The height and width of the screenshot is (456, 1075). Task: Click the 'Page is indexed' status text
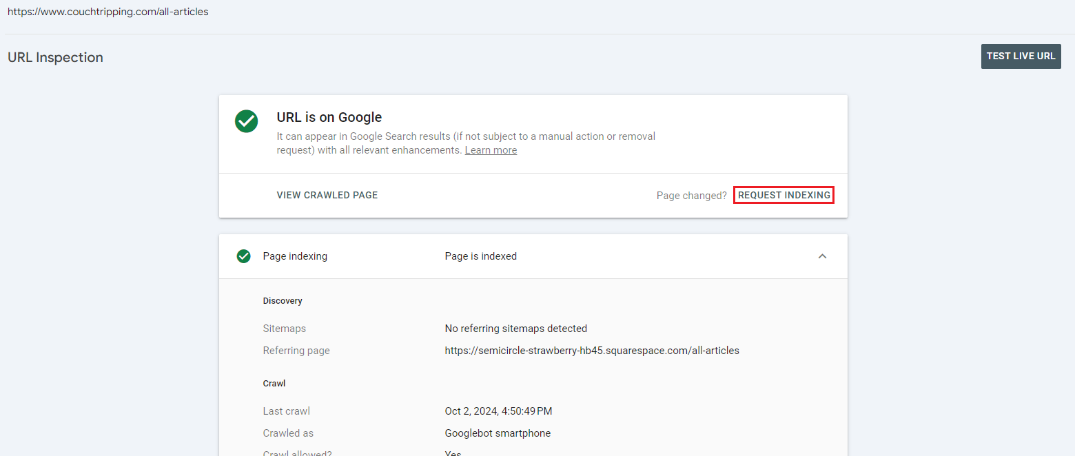point(481,256)
